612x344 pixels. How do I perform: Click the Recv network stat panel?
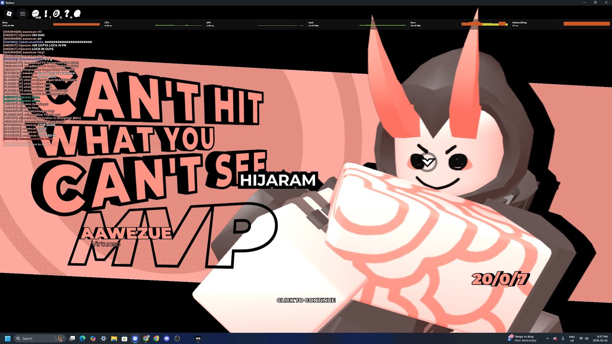click(x=459, y=24)
